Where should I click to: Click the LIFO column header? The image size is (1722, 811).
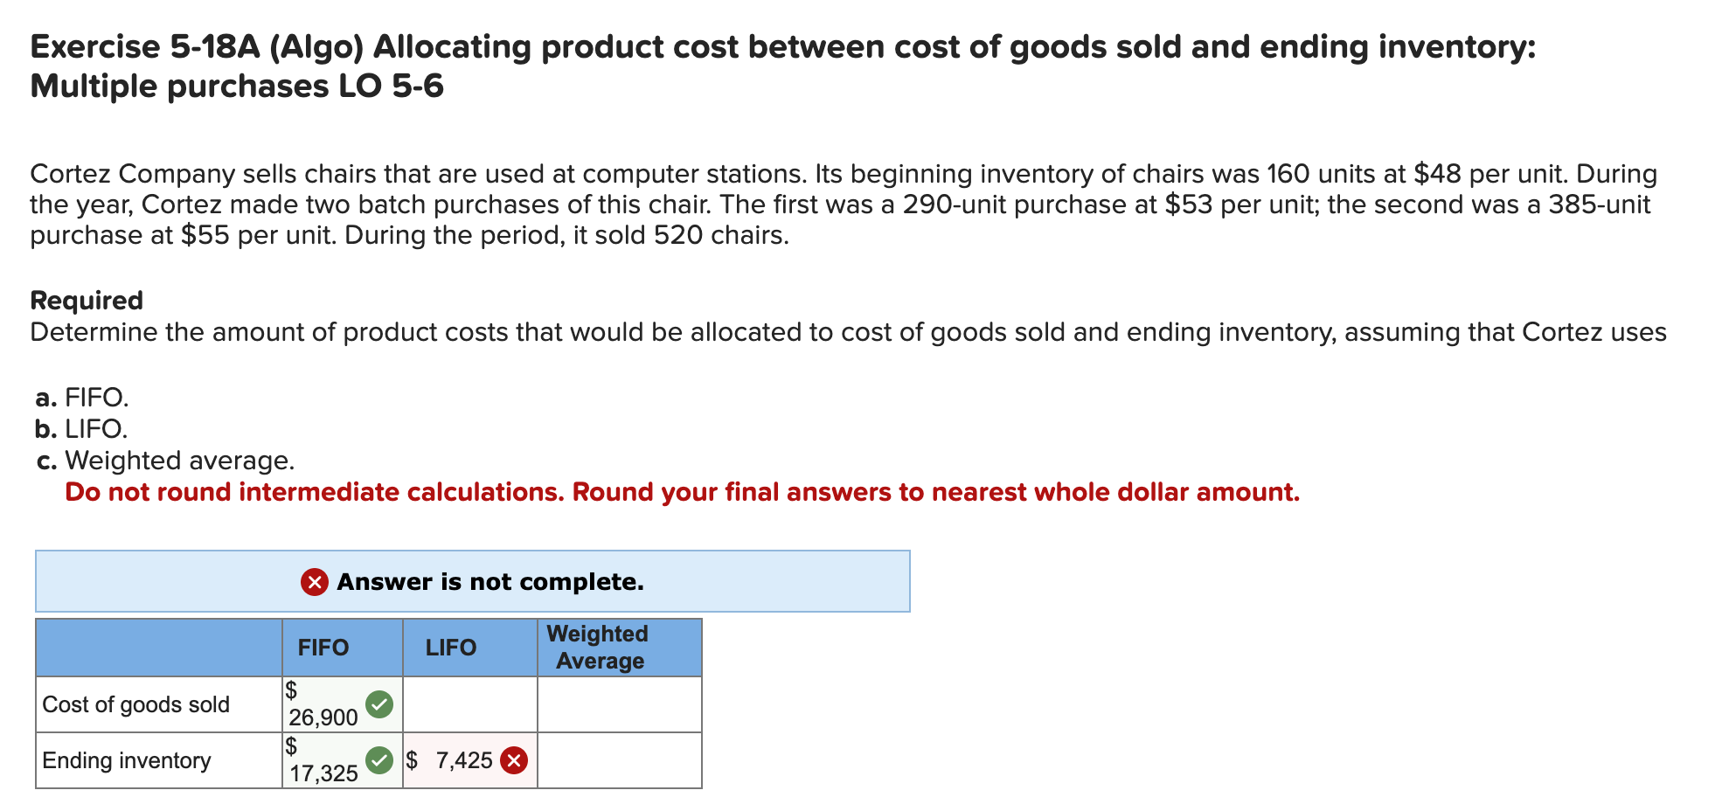[450, 647]
